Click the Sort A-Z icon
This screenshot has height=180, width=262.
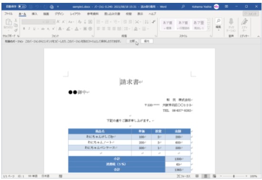146,22
